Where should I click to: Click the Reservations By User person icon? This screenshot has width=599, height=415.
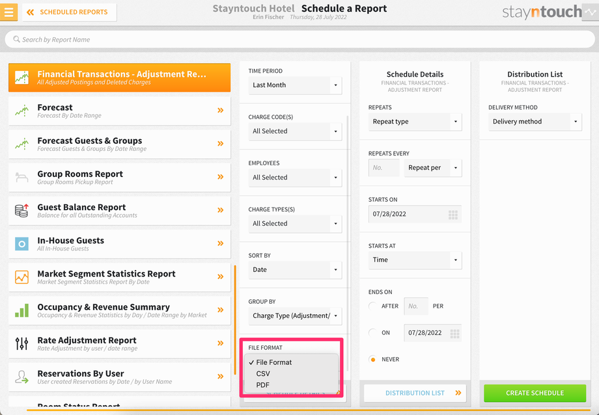coord(21,377)
